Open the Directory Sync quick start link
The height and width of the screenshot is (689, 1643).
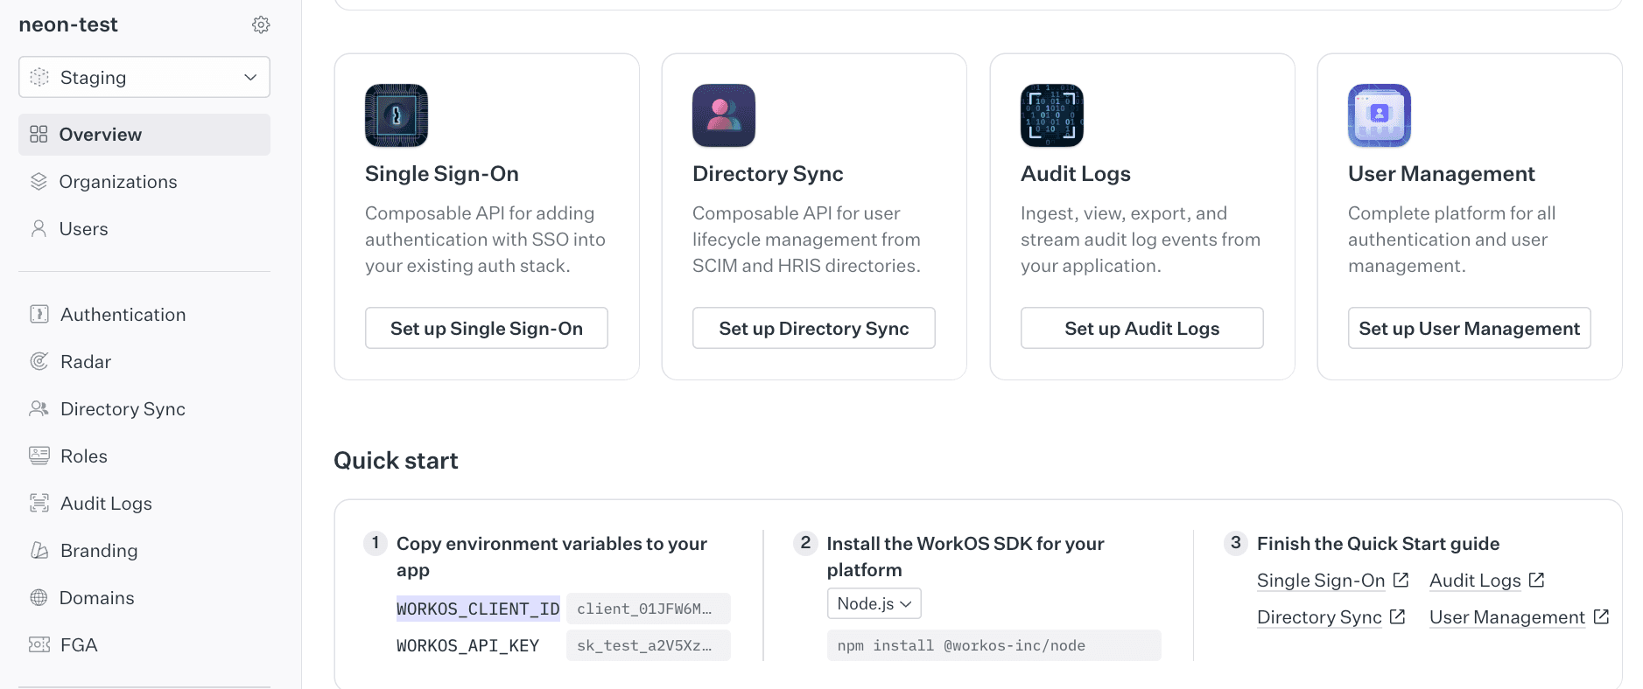(x=1319, y=617)
